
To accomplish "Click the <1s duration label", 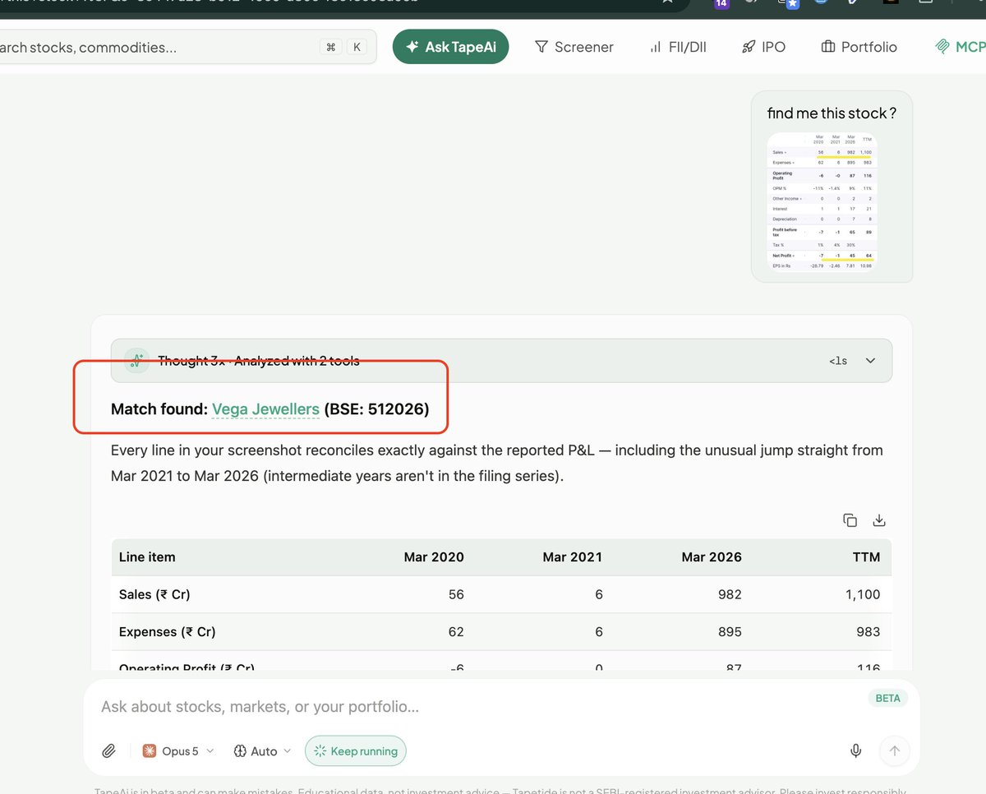I will coord(837,361).
